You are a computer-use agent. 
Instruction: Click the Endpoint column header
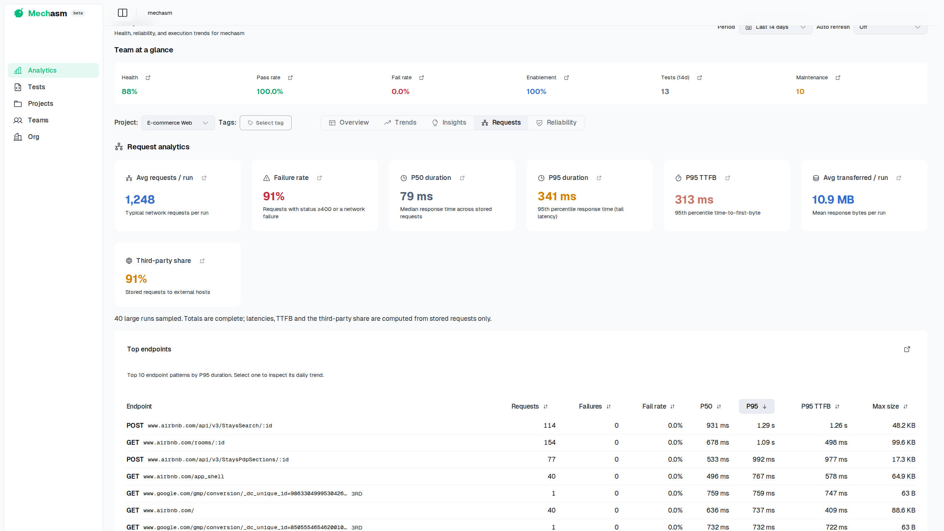click(x=139, y=406)
